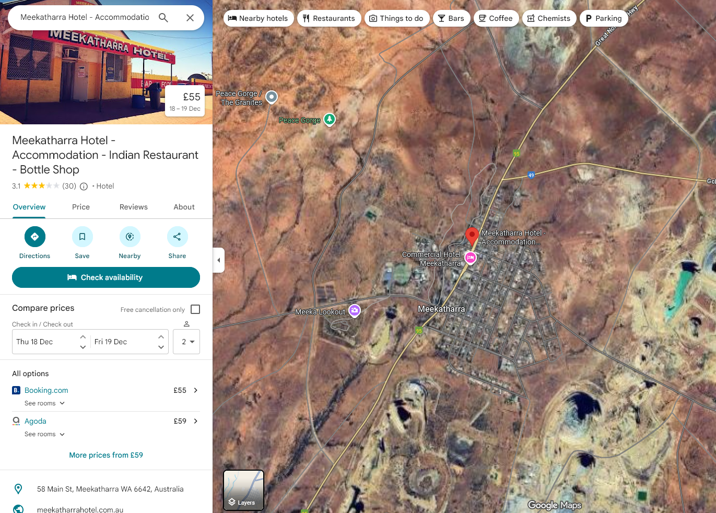Screen dimensions: 716x513
Task: Move check-in date later with the down chevron
Action: point(83,347)
